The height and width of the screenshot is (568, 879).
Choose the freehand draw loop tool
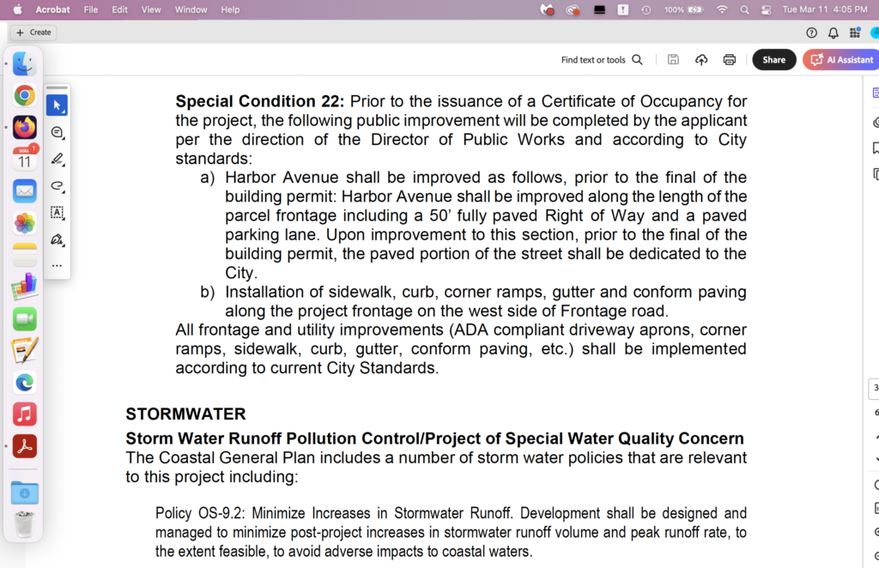[x=58, y=186]
